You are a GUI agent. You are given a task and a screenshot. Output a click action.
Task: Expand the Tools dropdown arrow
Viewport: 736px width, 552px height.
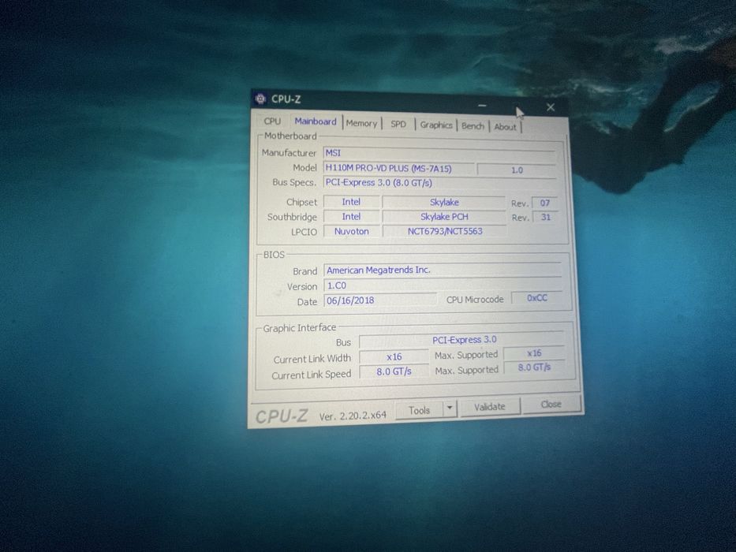[450, 408]
